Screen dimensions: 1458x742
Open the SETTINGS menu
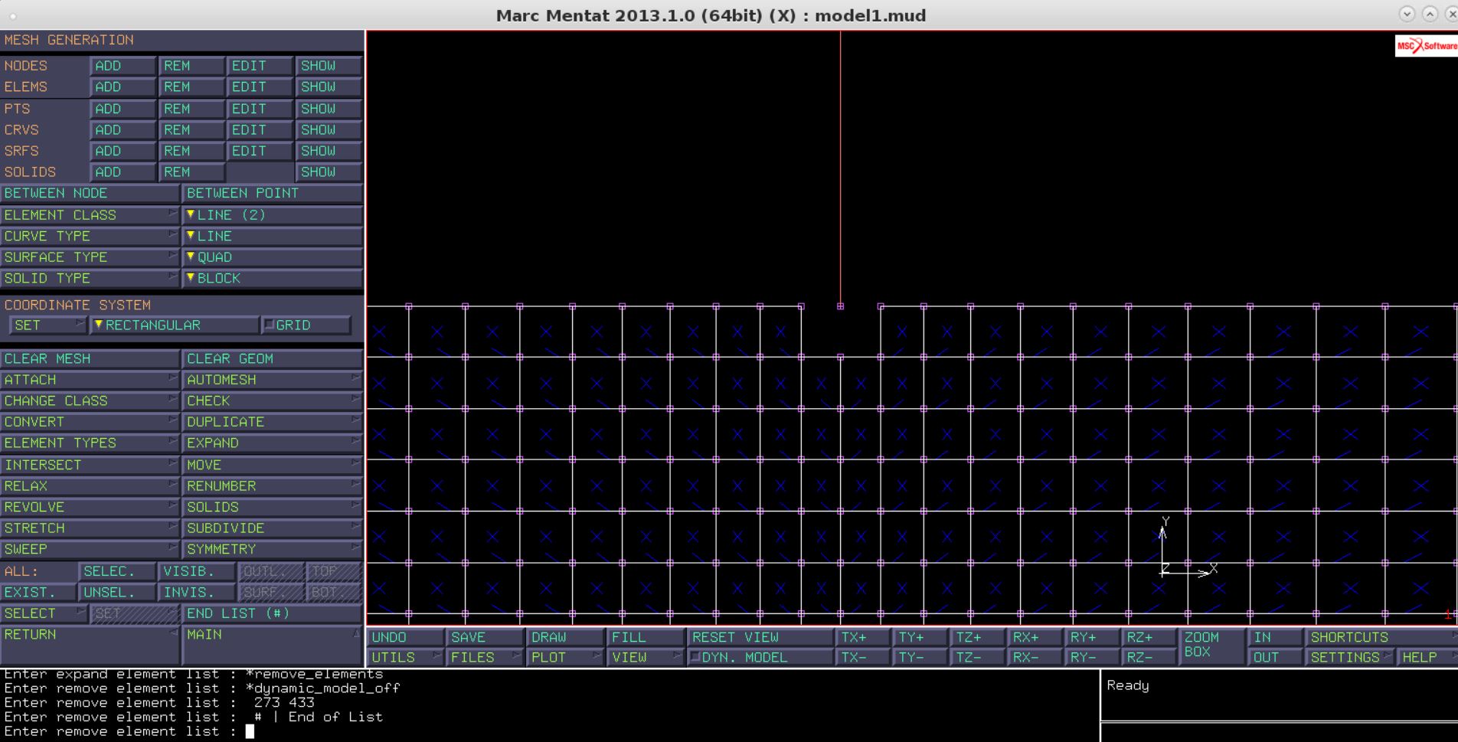(x=1349, y=657)
